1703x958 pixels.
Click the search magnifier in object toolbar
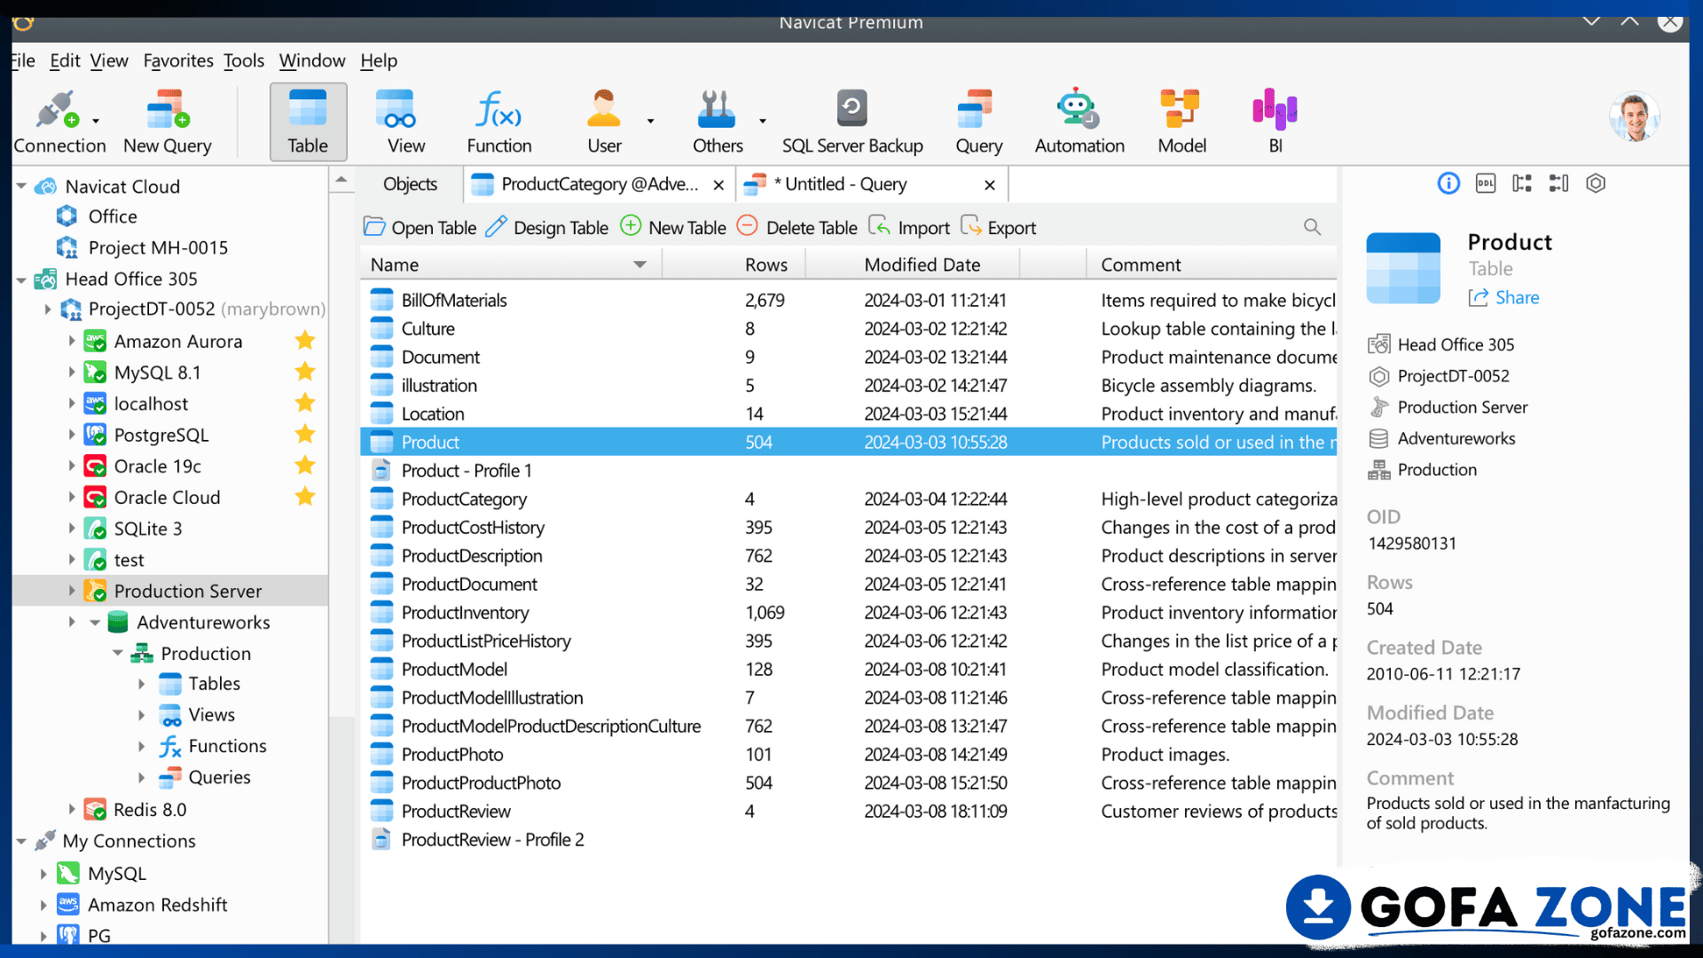(x=1313, y=227)
